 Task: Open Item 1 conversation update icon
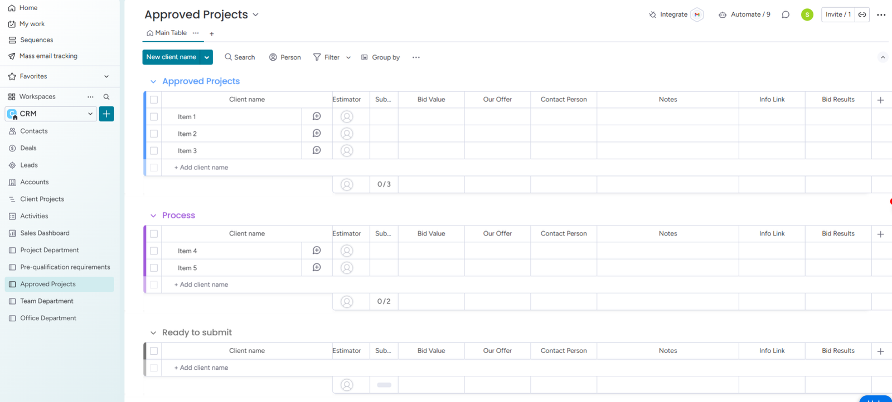(x=317, y=116)
